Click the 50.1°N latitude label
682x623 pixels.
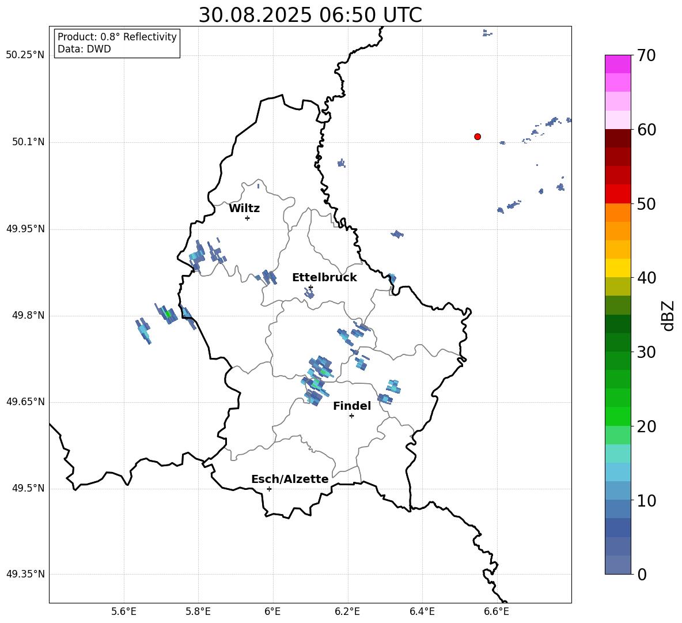[28, 142]
